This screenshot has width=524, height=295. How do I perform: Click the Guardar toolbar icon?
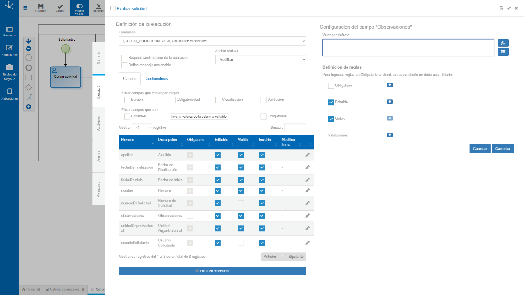point(41,8)
